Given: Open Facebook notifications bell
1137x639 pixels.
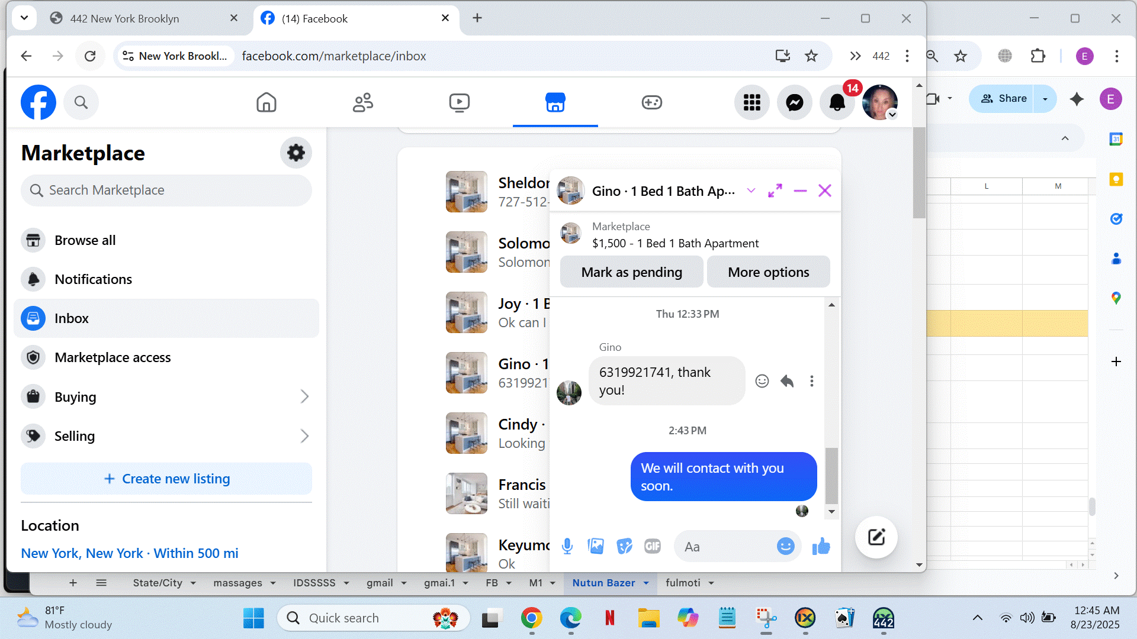Looking at the screenshot, I should pyautogui.click(x=837, y=102).
